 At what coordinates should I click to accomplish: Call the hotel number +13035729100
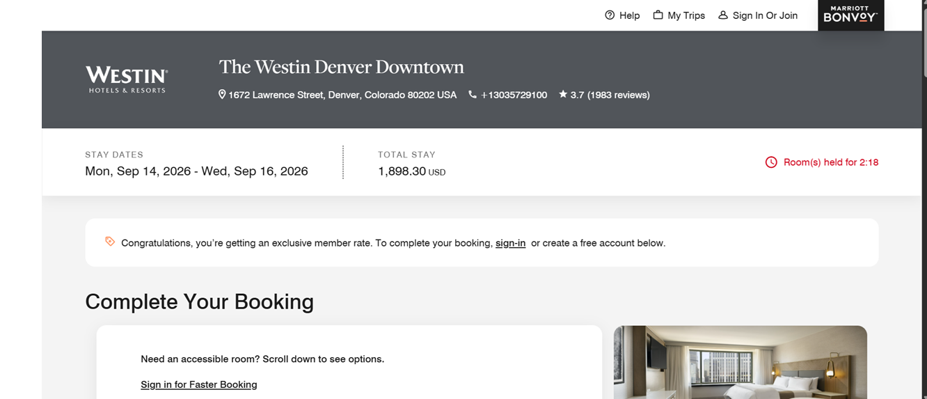click(514, 95)
